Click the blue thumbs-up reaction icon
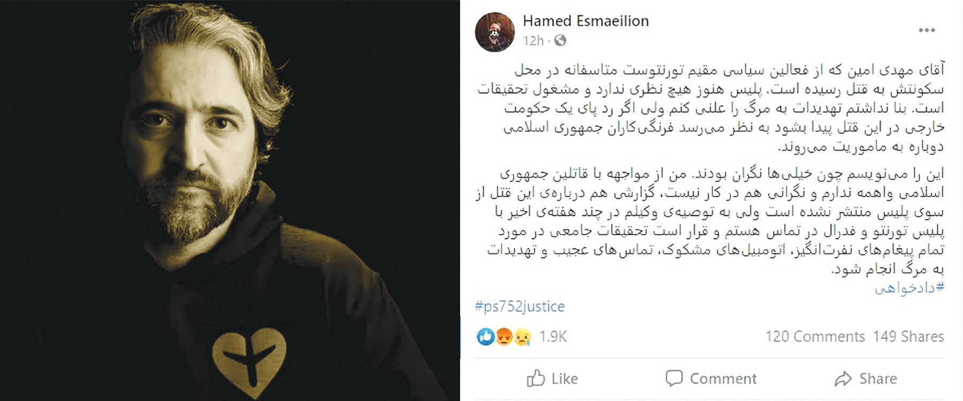 coord(486,336)
